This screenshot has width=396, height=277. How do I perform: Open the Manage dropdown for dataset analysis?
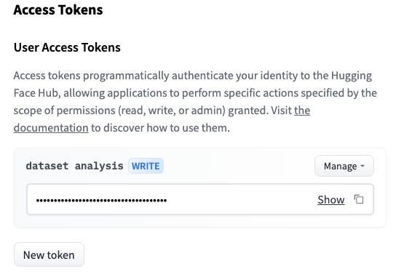(344, 166)
